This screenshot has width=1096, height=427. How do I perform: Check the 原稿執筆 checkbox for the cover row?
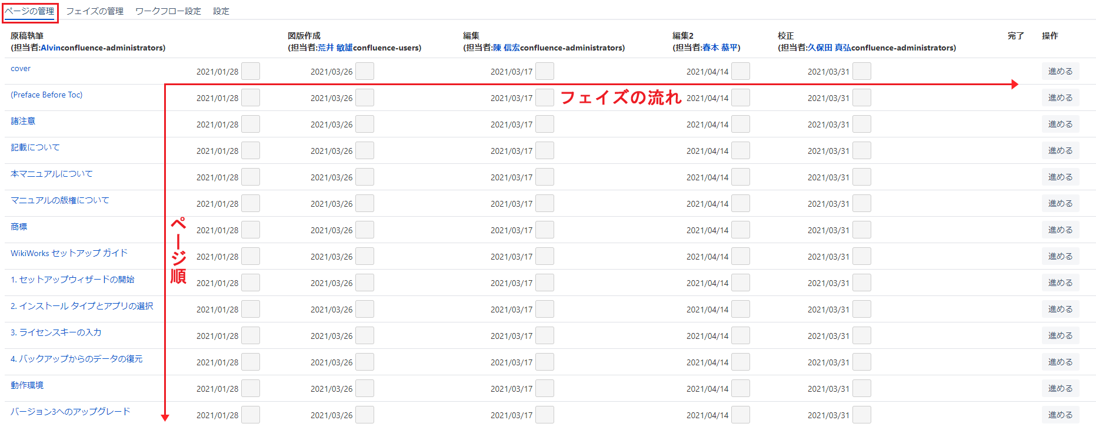[251, 72]
